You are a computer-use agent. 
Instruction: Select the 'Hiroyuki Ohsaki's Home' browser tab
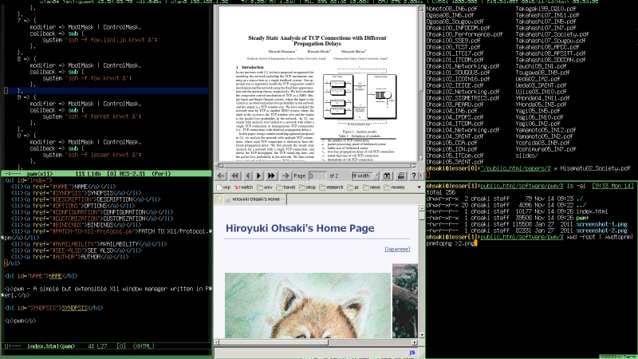255,199
